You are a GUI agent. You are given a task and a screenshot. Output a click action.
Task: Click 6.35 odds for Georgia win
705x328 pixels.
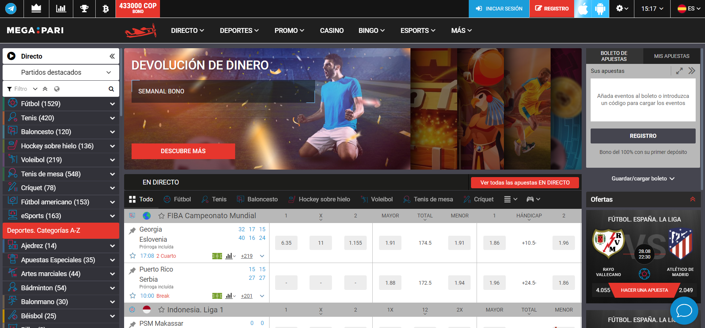pyautogui.click(x=286, y=243)
